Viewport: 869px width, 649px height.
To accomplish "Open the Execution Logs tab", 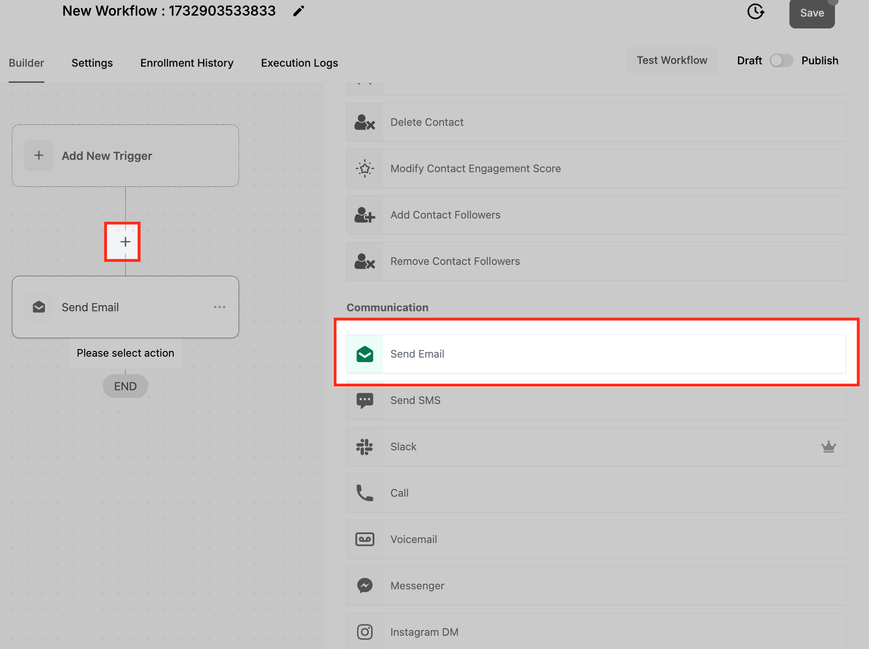I will coord(299,62).
